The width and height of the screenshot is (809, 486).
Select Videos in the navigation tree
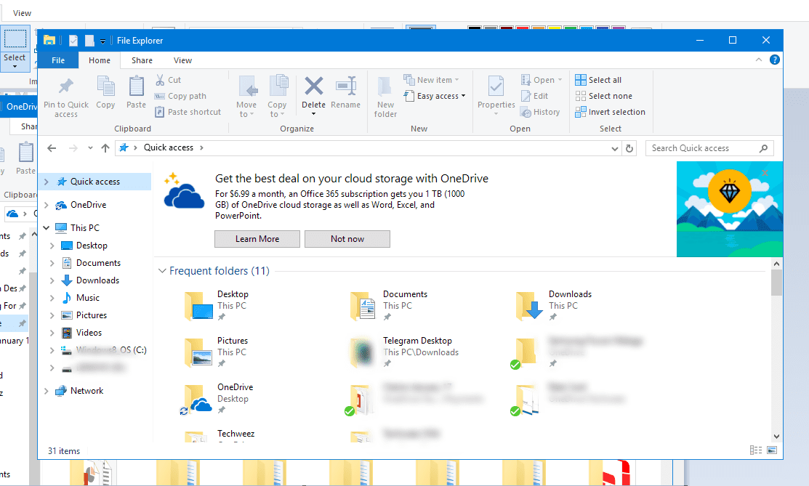tap(89, 333)
